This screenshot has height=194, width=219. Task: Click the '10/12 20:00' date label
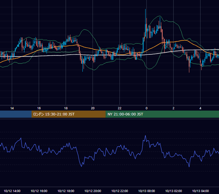pos(93,191)
